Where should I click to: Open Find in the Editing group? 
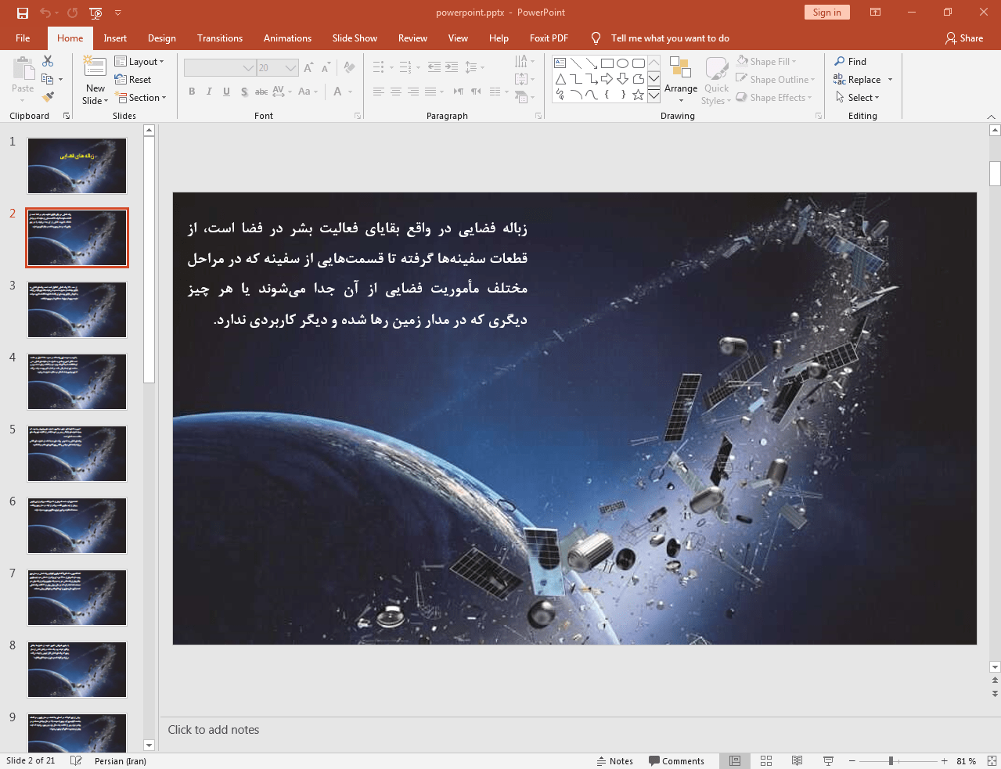(x=851, y=62)
